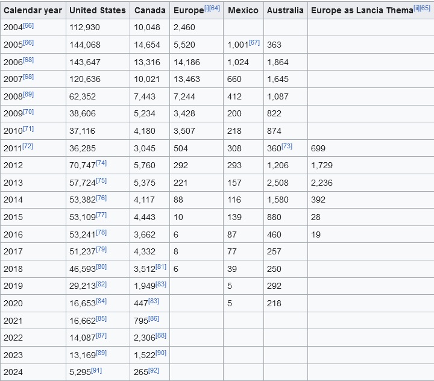The width and height of the screenshot is (434, 381).
Task: Follow footnote [90] after 1,522
Action: pyautogui.click(x=161, y=353)
